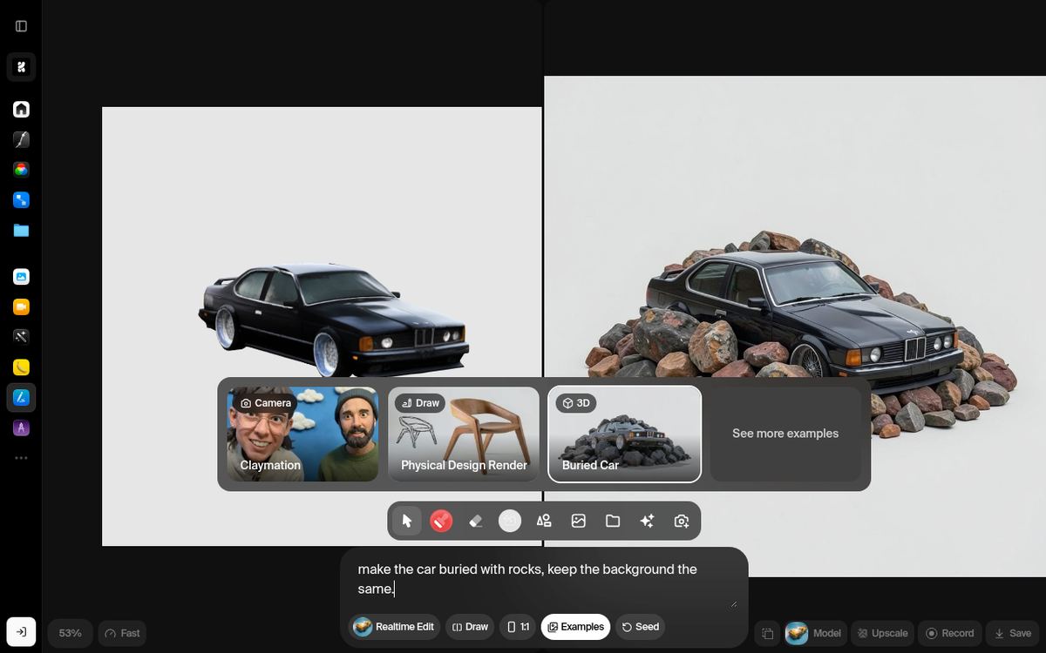Click the add camera icon
Viewport: 1046px width, 653px height.
[682, 521]
